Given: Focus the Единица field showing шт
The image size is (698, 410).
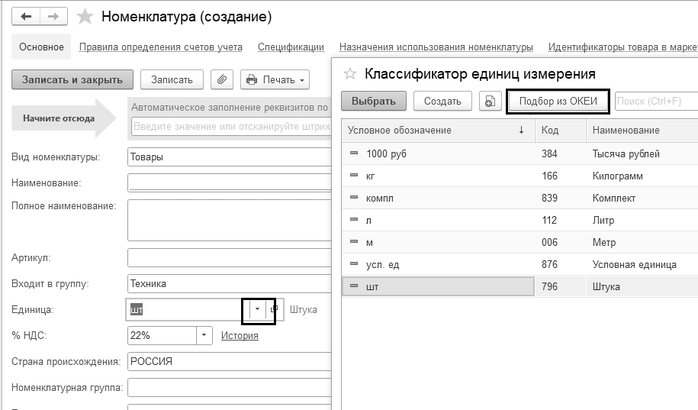Looking at the screenshot, I should pos(188,309).
